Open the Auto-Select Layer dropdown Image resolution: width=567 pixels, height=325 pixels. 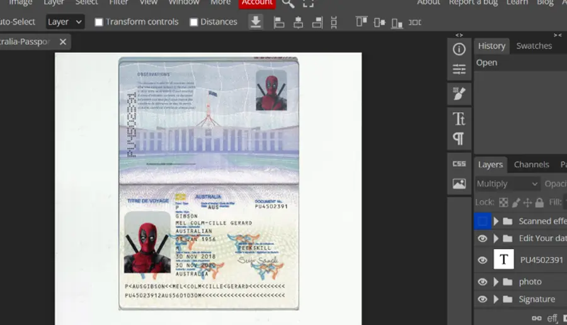[65, 22]
